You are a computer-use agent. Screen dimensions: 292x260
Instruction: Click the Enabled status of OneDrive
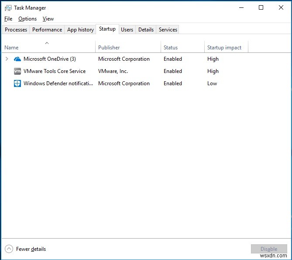[x=173, y=59]
